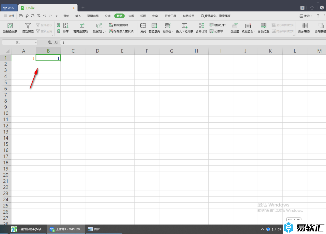Click the 智能填充 smart fill icon
The height and width of the screenshot is (234, 326).
[154, 25]
